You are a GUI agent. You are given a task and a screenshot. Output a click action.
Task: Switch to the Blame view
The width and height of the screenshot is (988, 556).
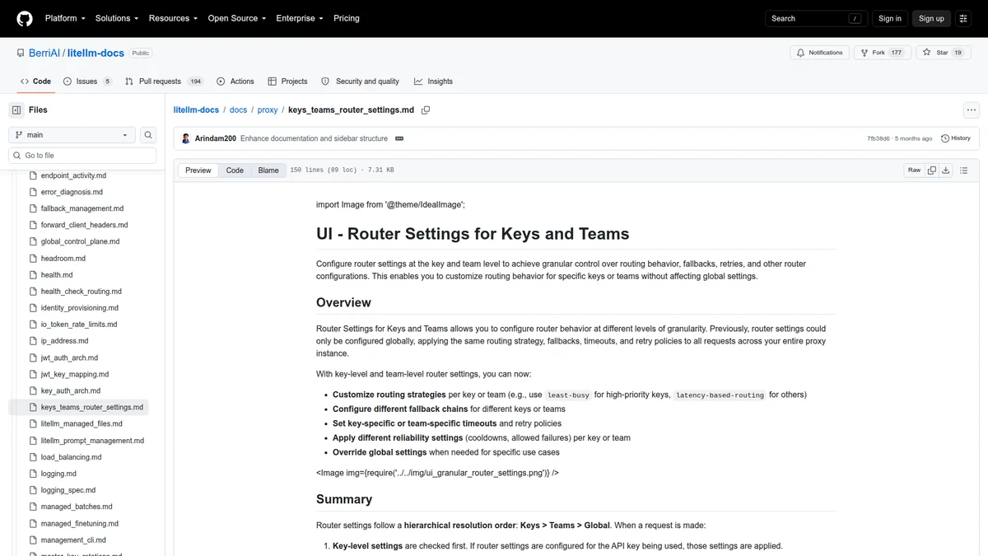point(268,171)
